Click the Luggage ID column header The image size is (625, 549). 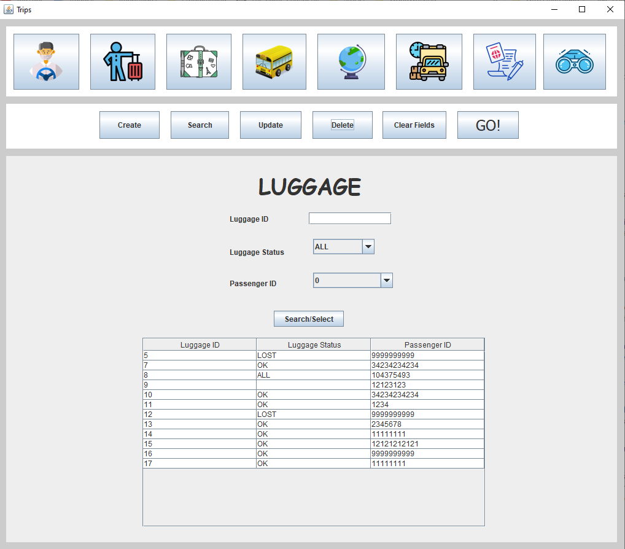click(200, 345)
